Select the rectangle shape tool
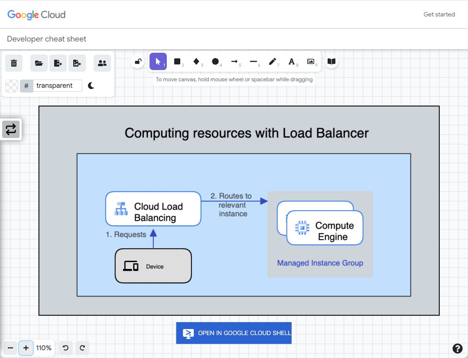Image resolution: width=468 pixels, height=358 pixels. pos(177,62)
